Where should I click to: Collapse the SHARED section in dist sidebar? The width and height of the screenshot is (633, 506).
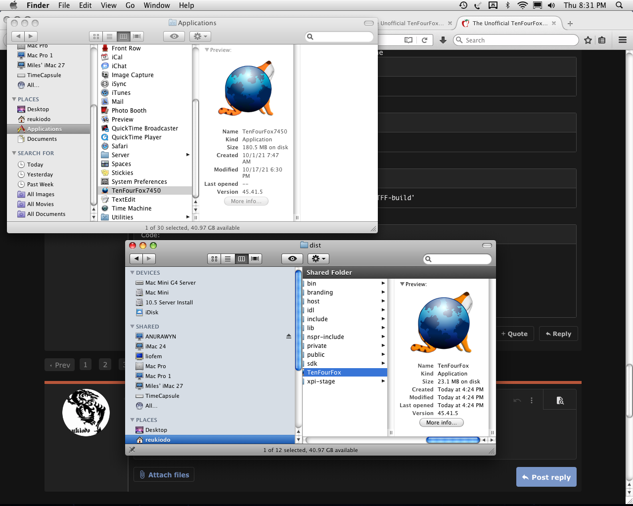tap(133, 327)
